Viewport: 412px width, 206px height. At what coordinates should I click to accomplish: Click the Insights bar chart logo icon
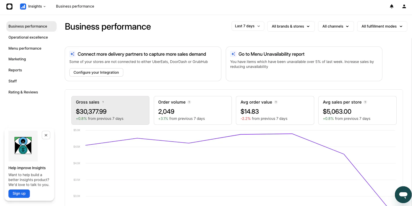point(23,6)
